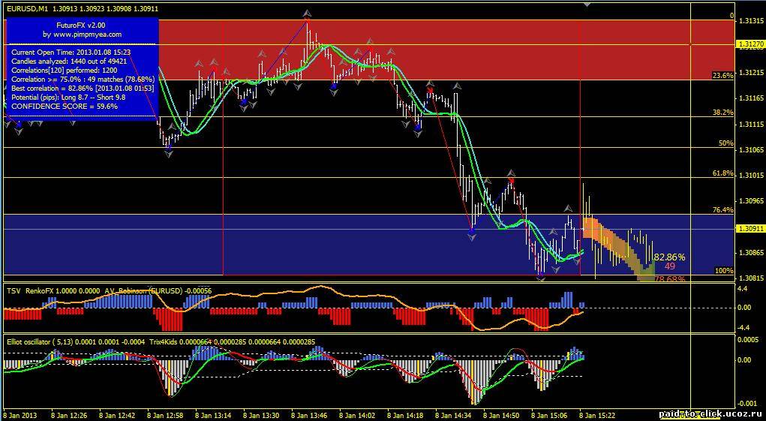
Task: Click the pink 49 matches label
Action: (x=669, y=266)
